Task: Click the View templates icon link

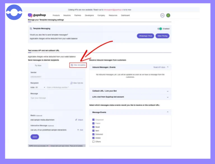Action: 78,65
